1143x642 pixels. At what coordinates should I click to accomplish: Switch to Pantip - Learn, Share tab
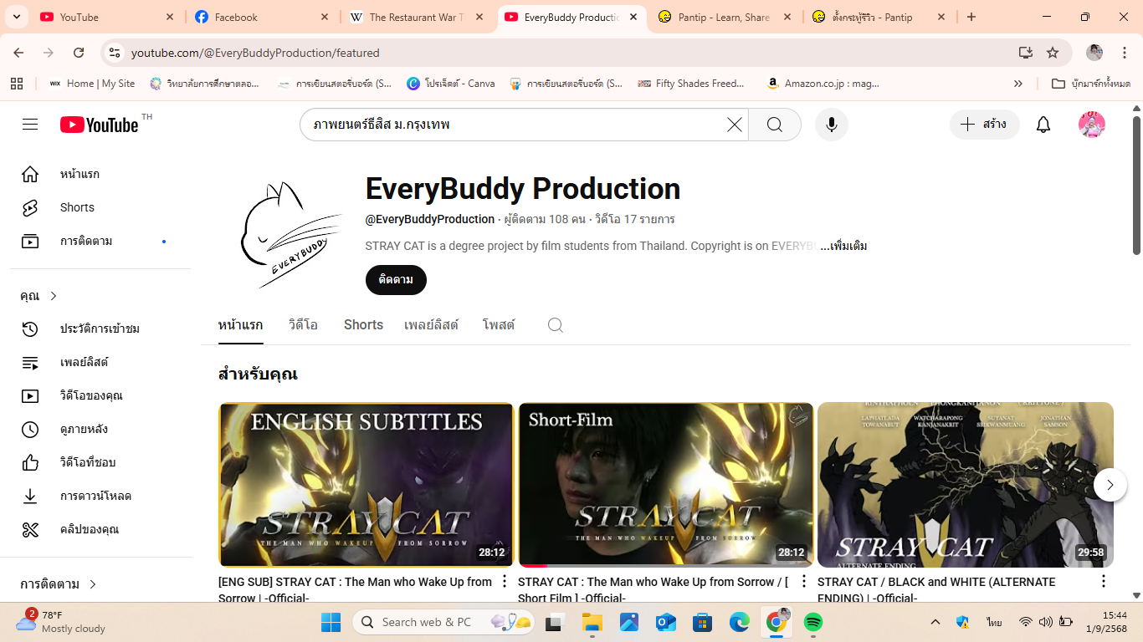pyautogui.click(x=724, y=17)
